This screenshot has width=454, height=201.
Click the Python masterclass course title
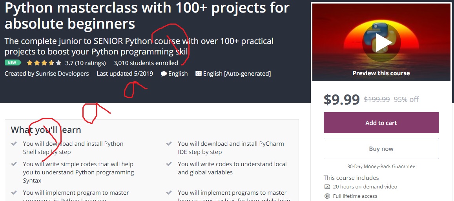[147, 16]
